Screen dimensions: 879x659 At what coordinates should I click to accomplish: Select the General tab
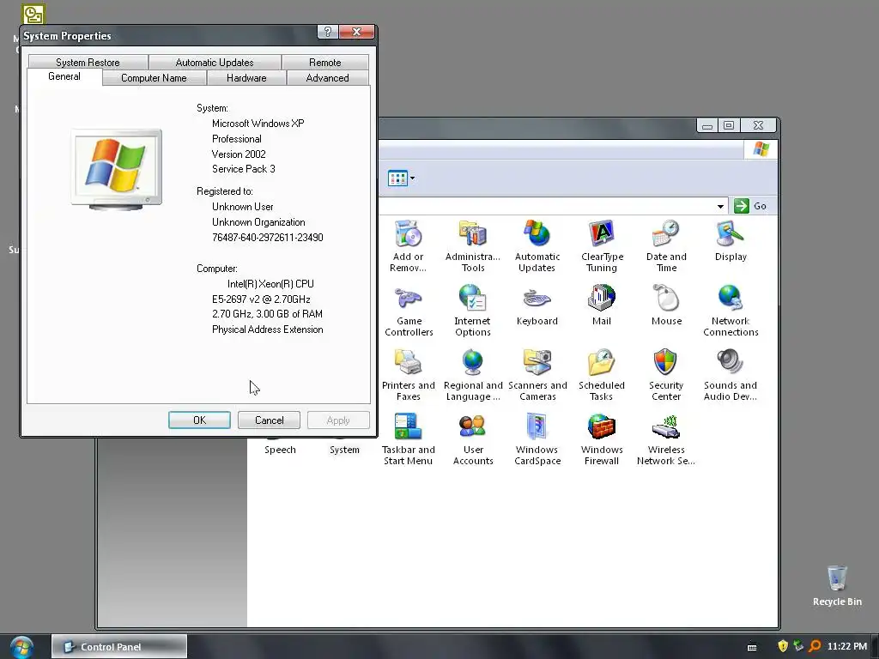pos(64,76)
